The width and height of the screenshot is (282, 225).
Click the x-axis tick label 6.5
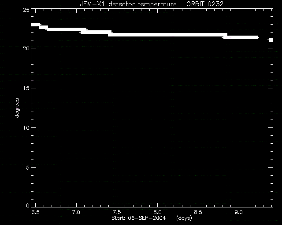tap(35, 212)
